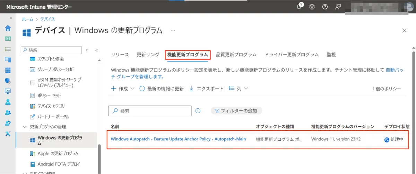
Task: Open the 列 columns dropdown
Action: (239, 89)
